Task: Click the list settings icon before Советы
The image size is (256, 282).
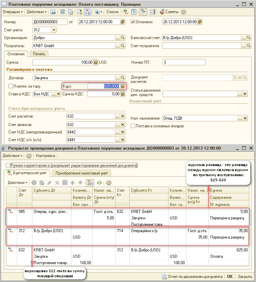Action: click(153, 12)
